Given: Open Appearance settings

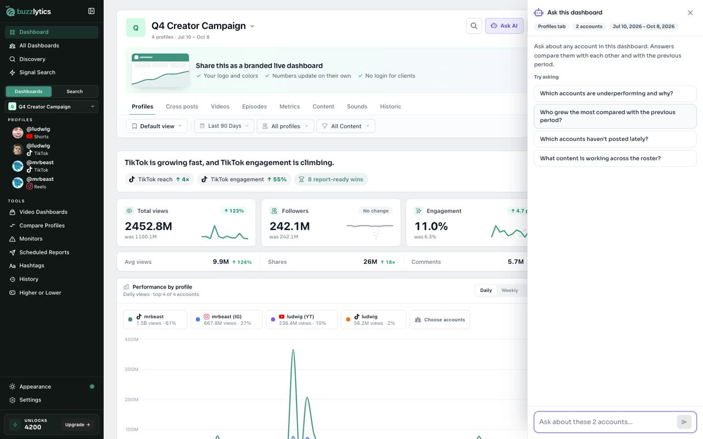Looking at the screenshot, I should [x=52, y=387].
